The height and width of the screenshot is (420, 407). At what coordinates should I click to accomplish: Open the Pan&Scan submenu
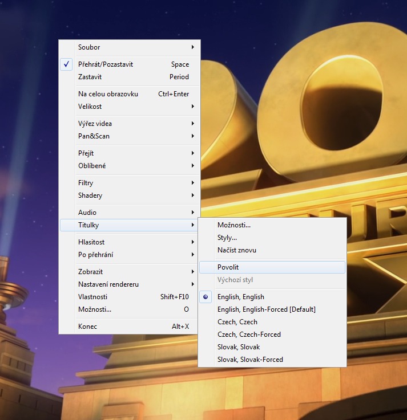(x=130, y=136)
